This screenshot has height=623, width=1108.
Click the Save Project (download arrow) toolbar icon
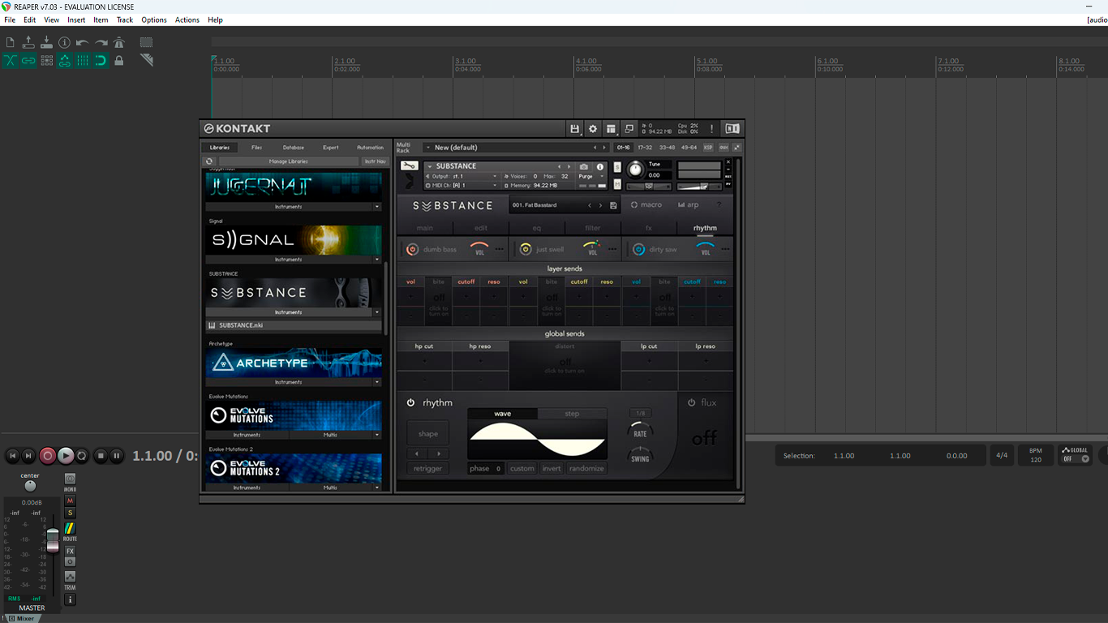coord(46,42)
